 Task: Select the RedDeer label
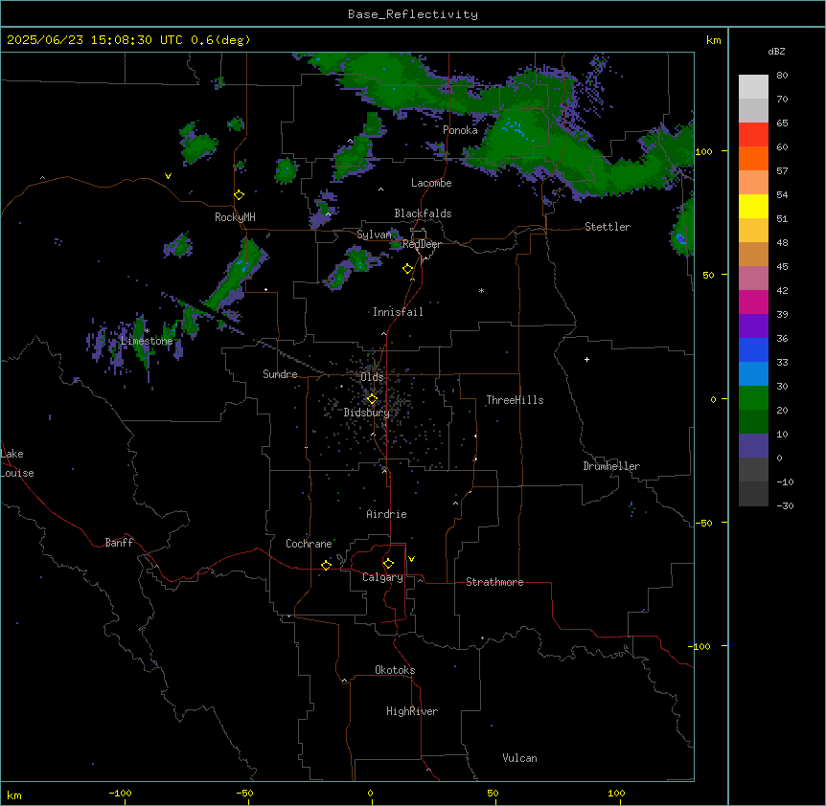[422, 244]
